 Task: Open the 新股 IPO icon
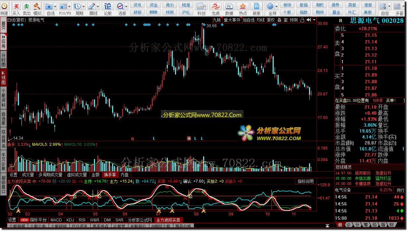click(x=256, y=6)
